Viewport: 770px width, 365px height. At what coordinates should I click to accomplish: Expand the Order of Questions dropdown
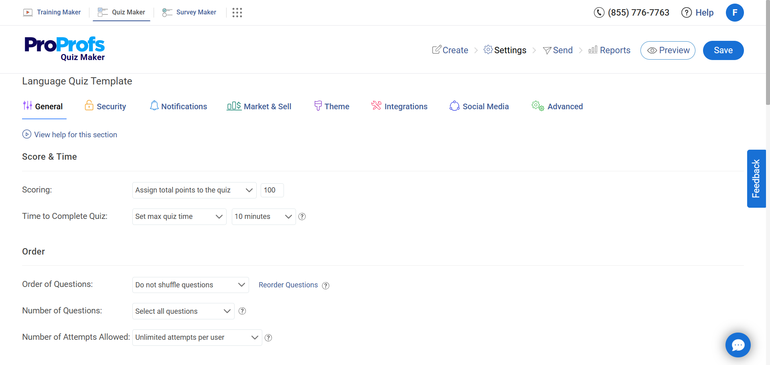coord(190,285)
